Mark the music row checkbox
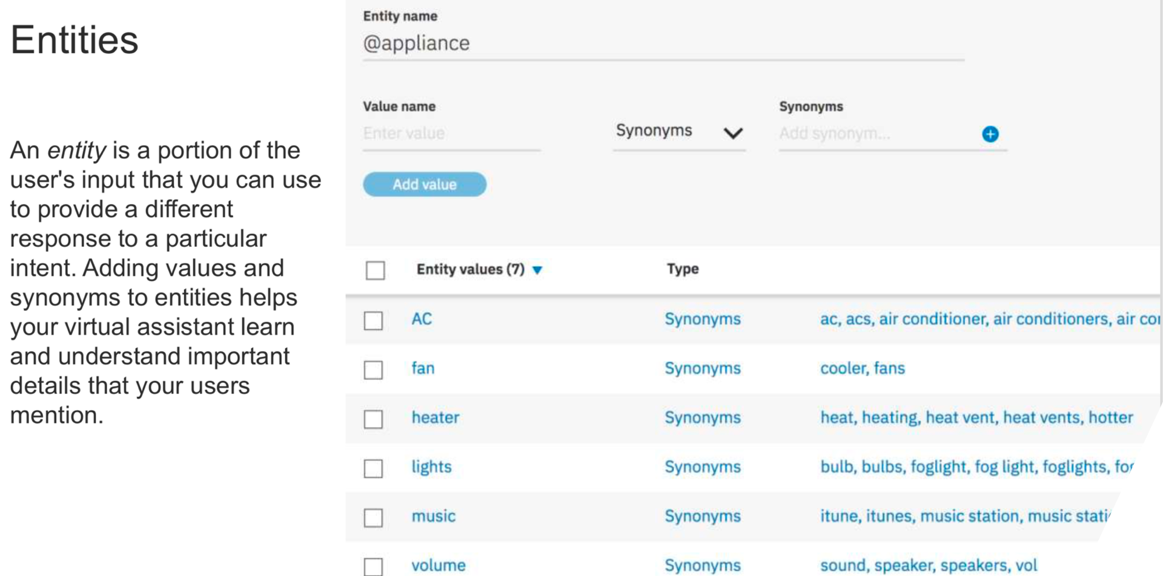Viewport: 1163px width, 576px height. (373, 517)
